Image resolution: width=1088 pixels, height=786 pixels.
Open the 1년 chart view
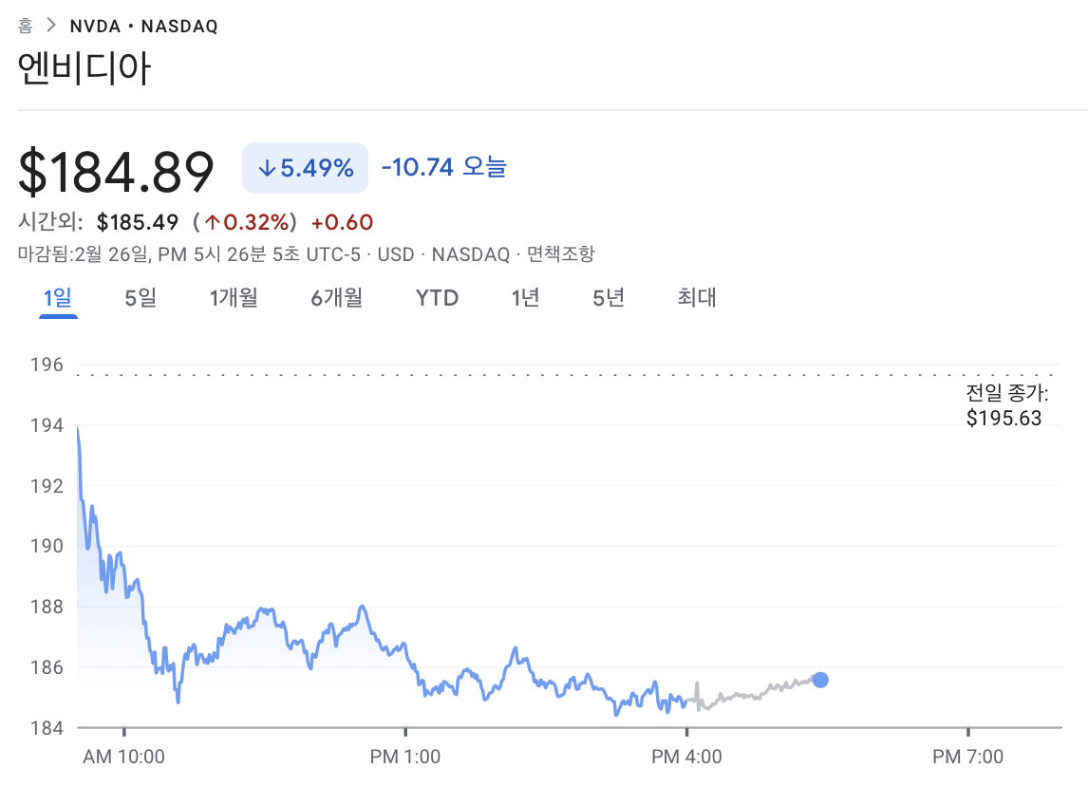tap(525, 298)
